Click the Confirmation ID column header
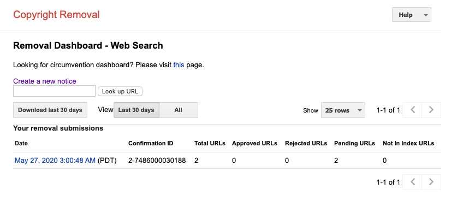Image resolution: width=451 pixels, height=212 pixels. pyautogui.click(x=151, y=143)
